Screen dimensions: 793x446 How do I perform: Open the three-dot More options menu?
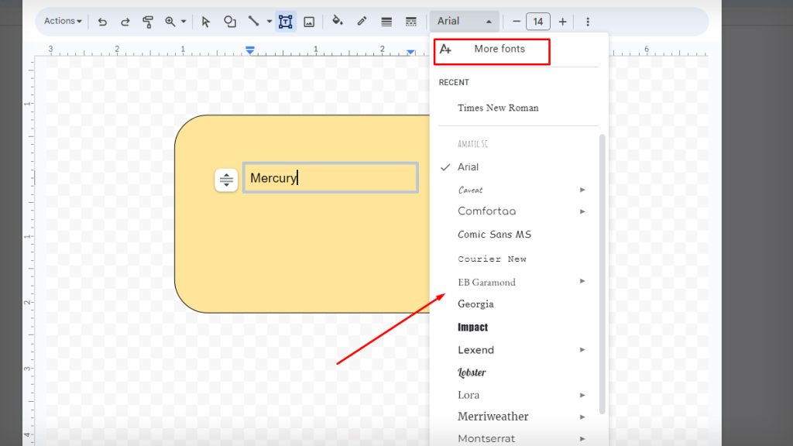588,21
